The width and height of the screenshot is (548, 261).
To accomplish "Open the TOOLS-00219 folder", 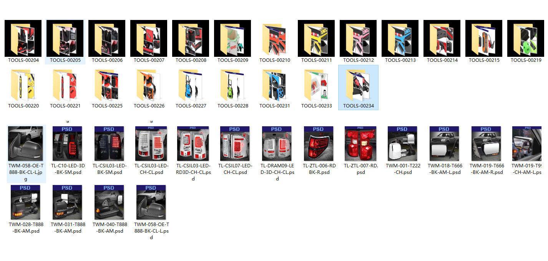I will click(526, 38).
